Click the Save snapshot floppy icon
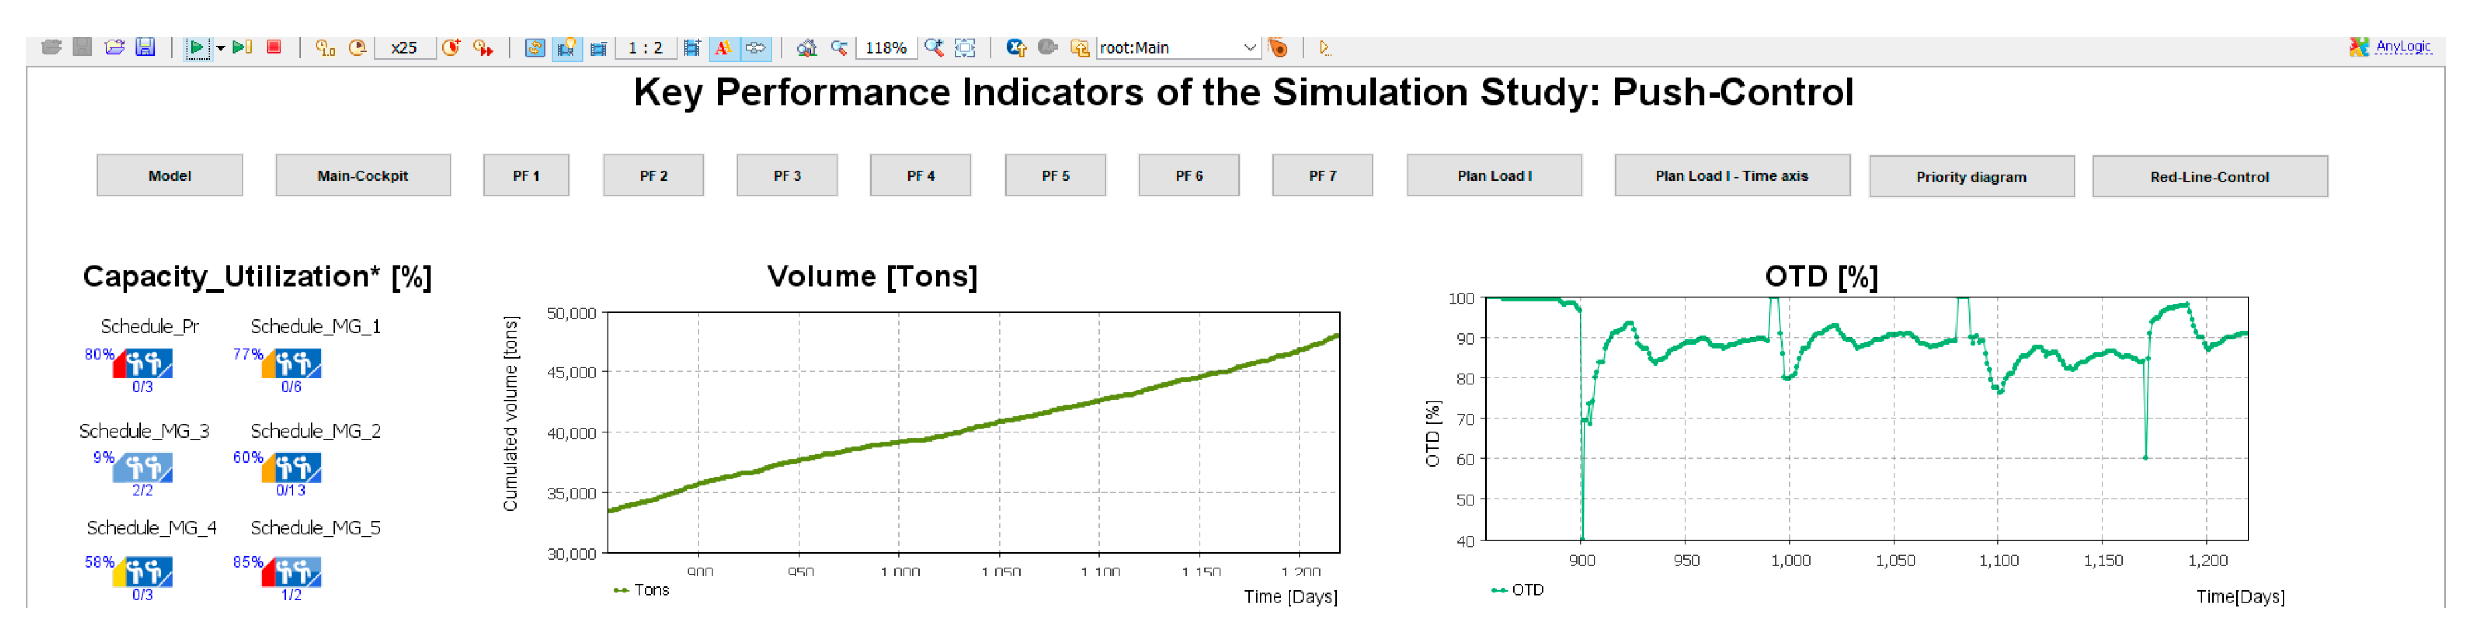 pyautogui.click(x=145, y=47)
